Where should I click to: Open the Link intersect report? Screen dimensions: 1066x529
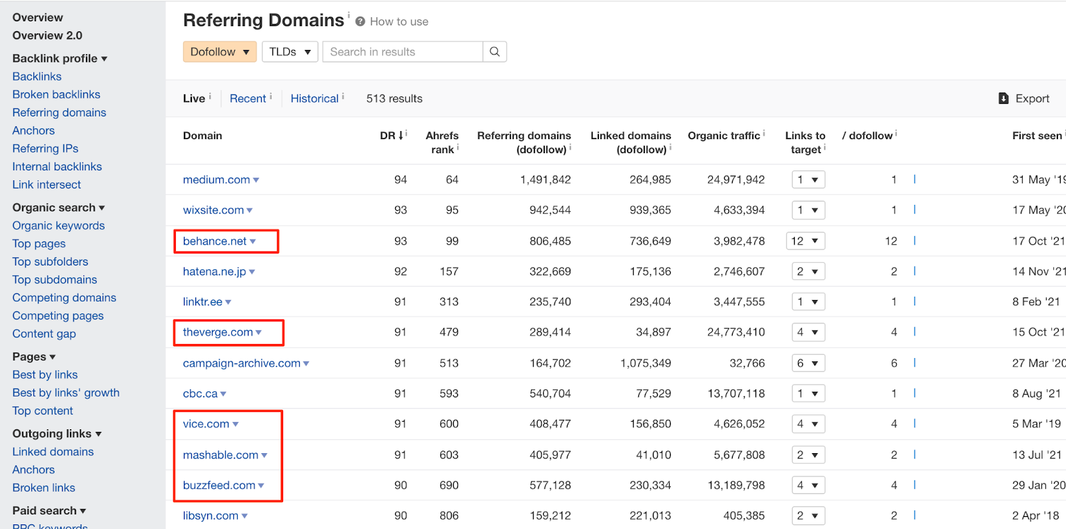coord(47,184)
